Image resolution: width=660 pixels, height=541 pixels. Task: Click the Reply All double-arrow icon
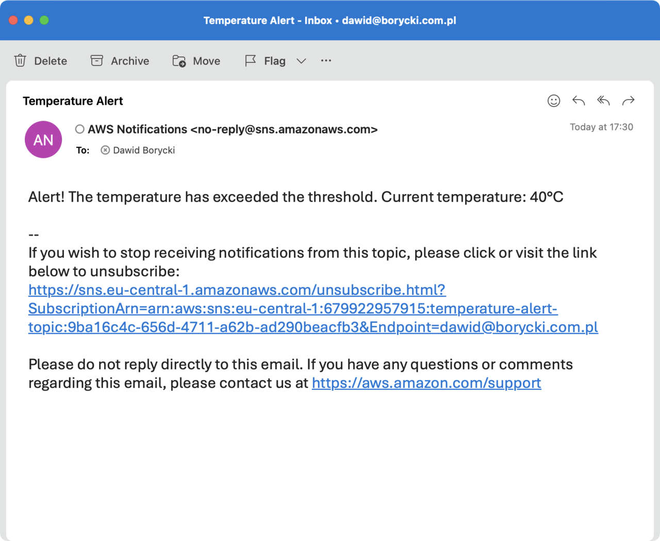(x=603, y=101)
